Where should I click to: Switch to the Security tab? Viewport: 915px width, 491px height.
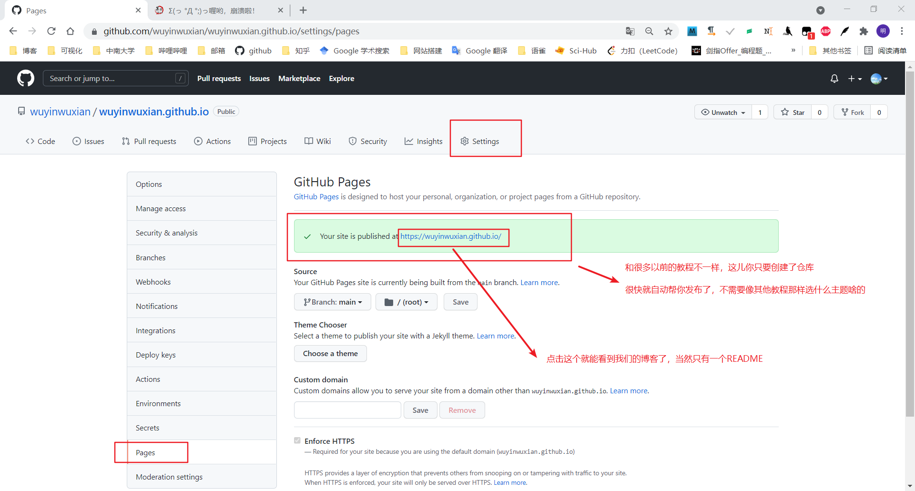click(368, 141)
